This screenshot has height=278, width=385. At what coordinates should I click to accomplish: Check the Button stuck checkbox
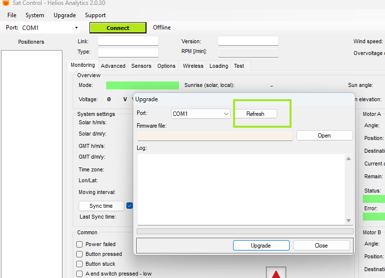pos(79,264)
